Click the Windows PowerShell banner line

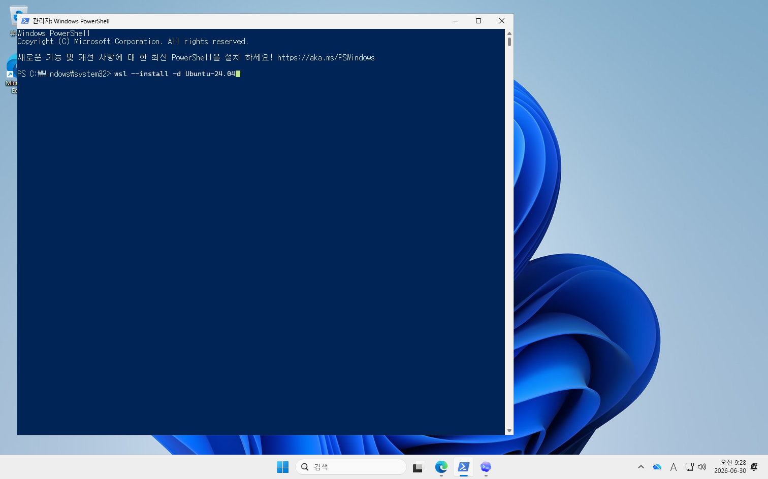tap(53, 33)
